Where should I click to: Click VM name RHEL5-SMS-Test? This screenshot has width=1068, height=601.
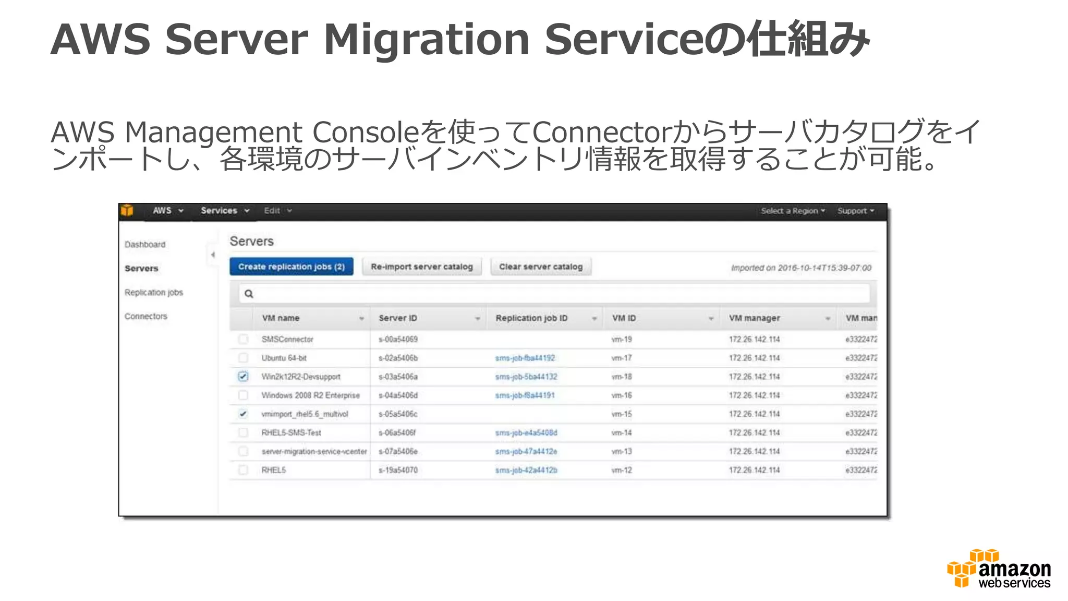[292, 433]
